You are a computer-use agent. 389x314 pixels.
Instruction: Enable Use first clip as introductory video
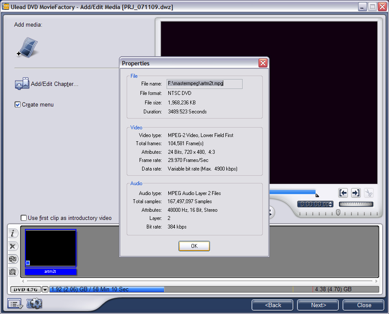[24, 218]
